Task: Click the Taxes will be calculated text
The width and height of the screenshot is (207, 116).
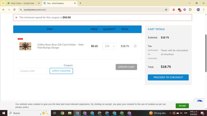Action: (174, 52)
